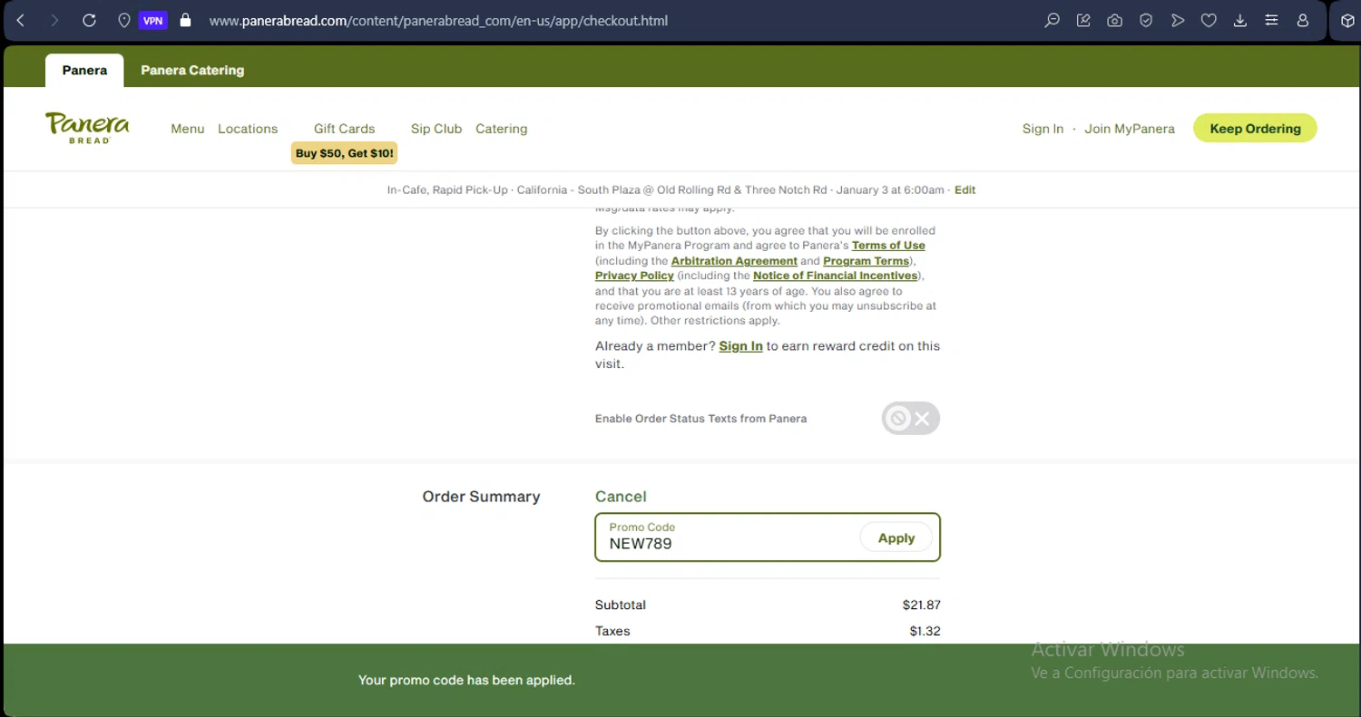Switch to the Panera Catering tab
This screenshot has height=717, width=1361.
192,70
